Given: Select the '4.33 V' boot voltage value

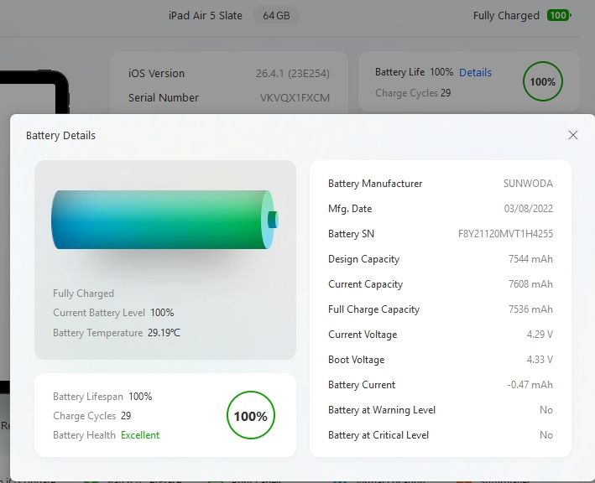Looking at the screenshot, I should pyautogui.click(x=540, y=360).
